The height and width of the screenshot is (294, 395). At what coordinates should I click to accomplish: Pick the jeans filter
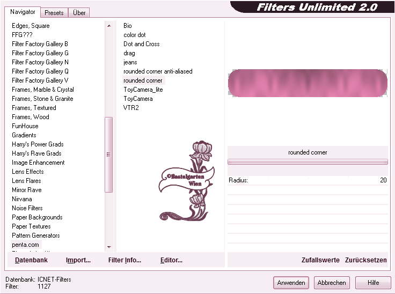130,62
